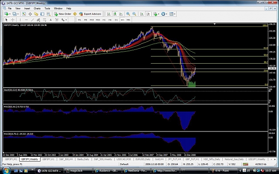Open the Help menu

[69, 8]
